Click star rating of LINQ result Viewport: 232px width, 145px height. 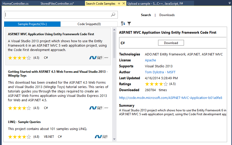click(20, 136)
